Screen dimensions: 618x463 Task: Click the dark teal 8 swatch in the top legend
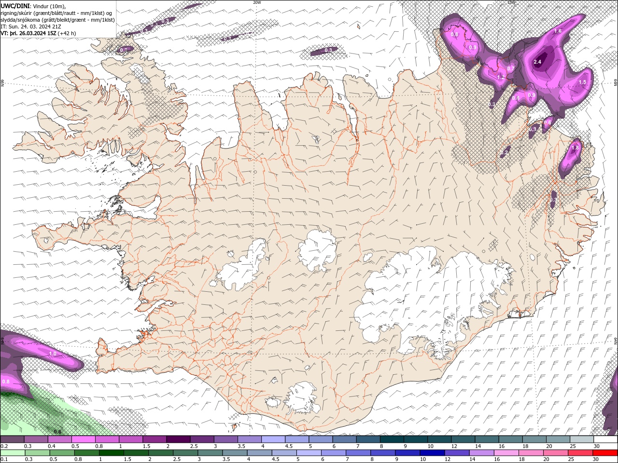tap(392, 439)
